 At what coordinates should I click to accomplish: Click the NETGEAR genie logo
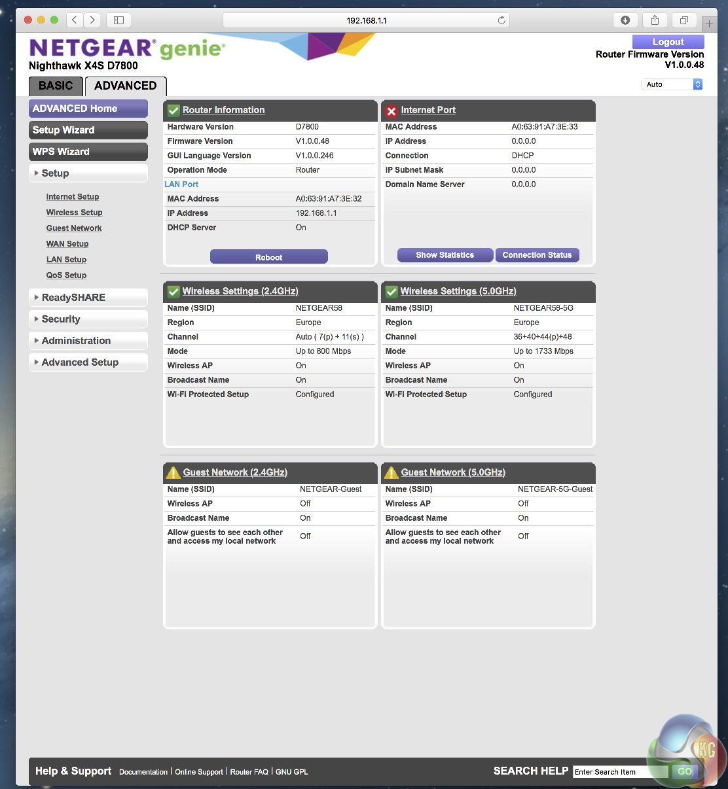click(x=128, y=48)
